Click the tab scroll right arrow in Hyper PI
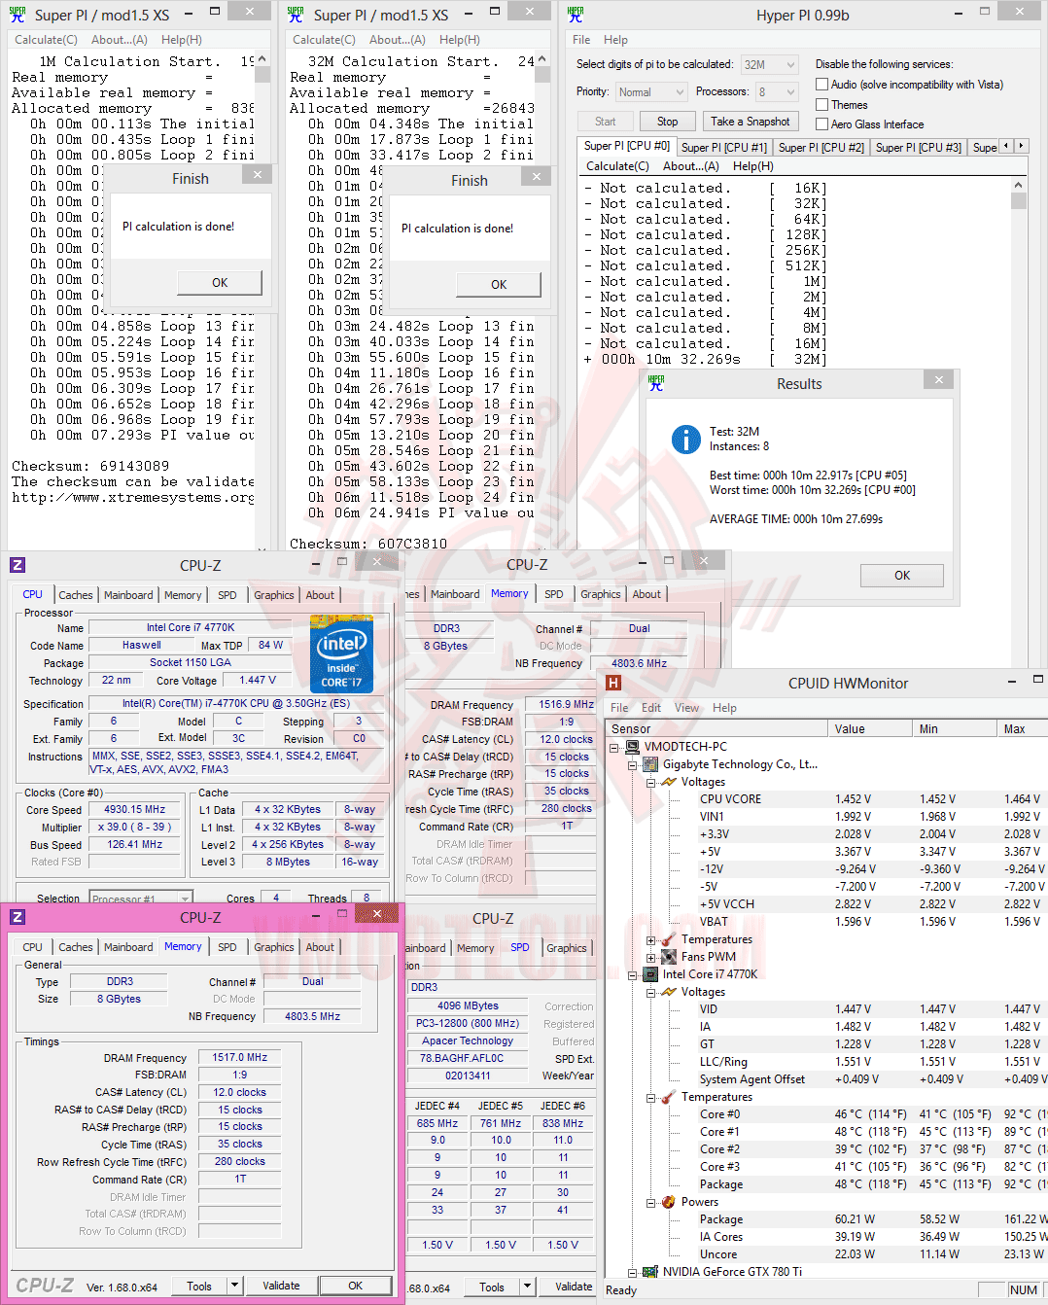The width and height of the screenshot is (1048, 1305). 1021,146
